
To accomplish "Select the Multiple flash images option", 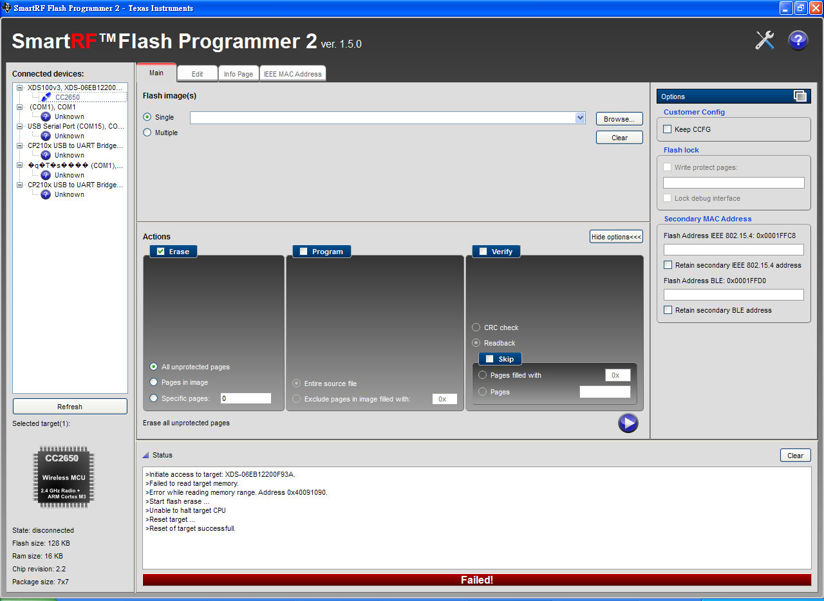I will point(147,133).
